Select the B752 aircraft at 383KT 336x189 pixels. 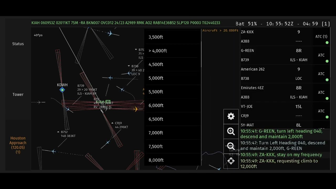tap(54, 151)
